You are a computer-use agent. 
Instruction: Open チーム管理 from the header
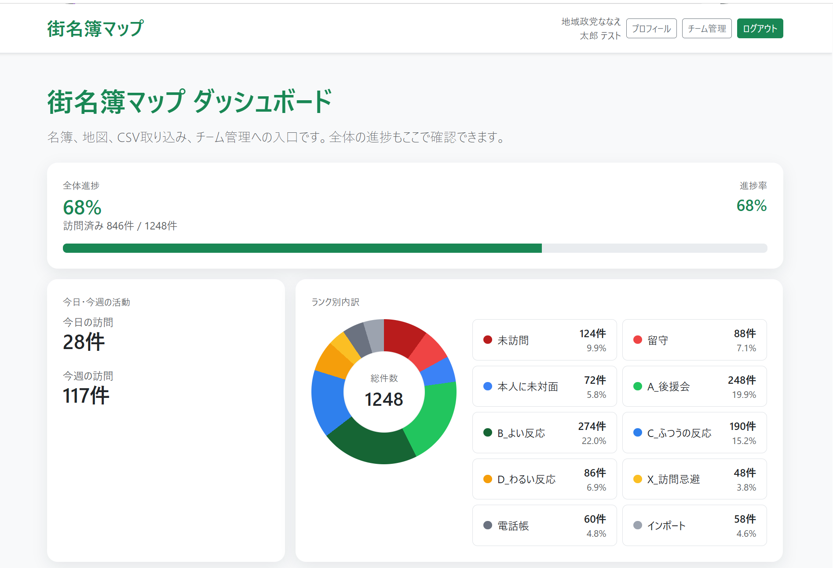tap(707, 29)
